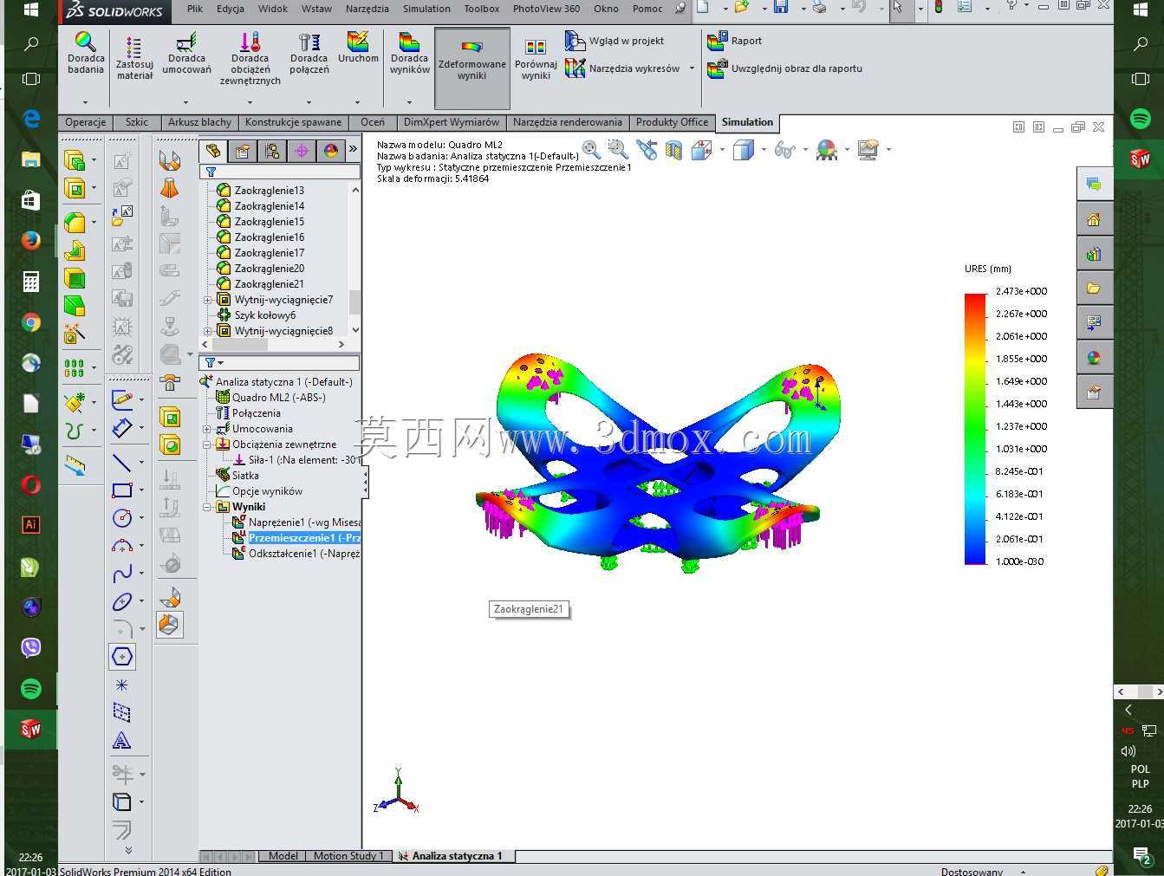Open Narzędzia wykresów dropdown arrow
Viewport: 1164px width, 876px height.
tap(691, 68)
